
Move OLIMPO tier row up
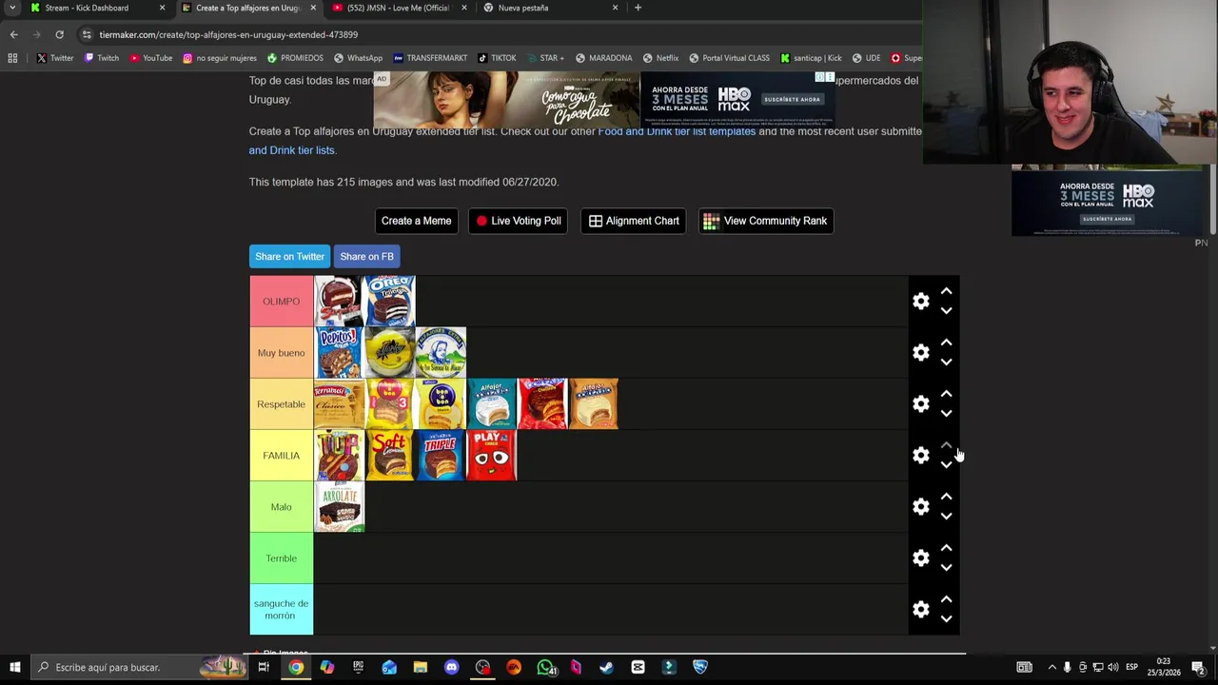click(946, 291)
